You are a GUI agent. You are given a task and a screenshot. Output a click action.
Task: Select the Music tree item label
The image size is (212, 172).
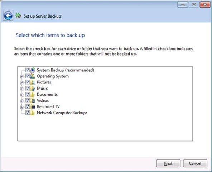click(42, 88)
